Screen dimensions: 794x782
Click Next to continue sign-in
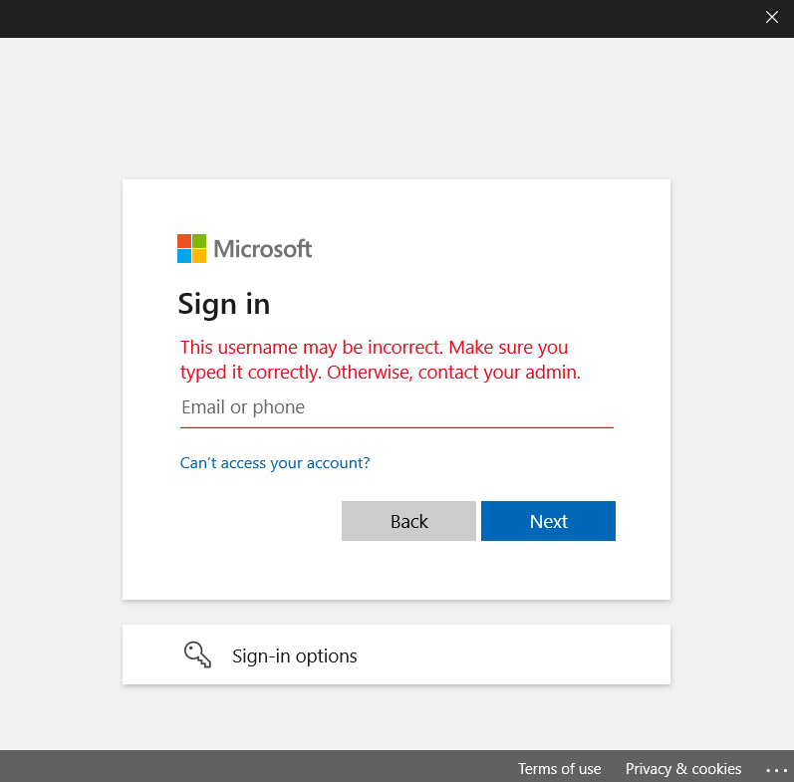548,521
